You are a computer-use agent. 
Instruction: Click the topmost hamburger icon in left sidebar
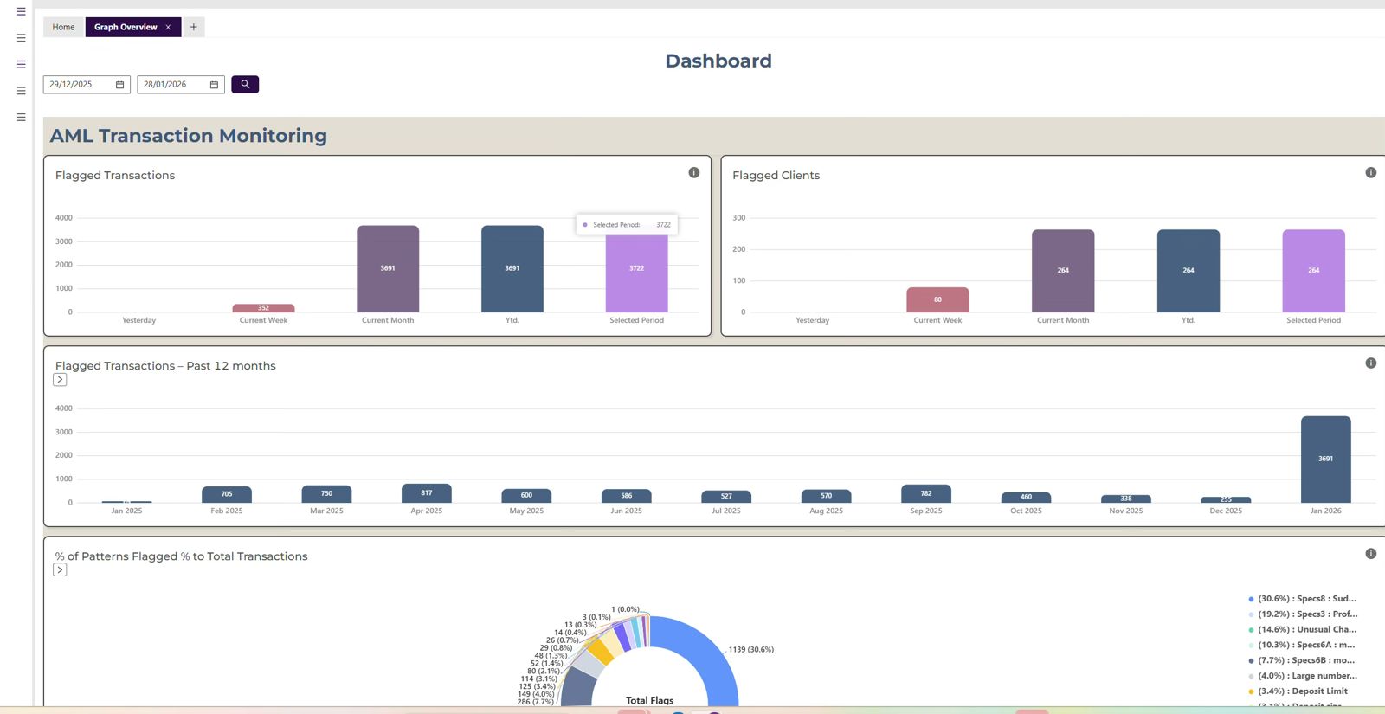(21, 12)
